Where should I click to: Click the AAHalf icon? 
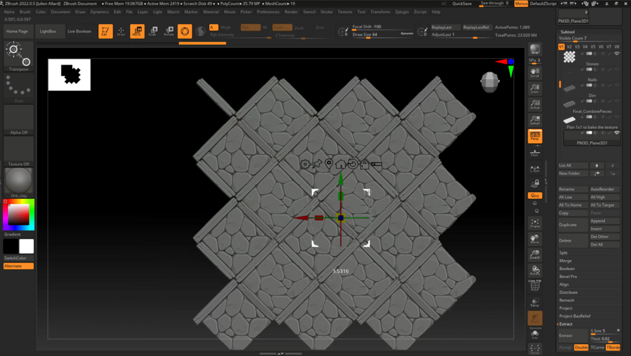[x=535, y=120]
